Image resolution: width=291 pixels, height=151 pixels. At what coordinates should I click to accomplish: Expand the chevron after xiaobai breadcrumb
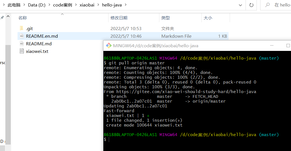[x=98, y=5]
